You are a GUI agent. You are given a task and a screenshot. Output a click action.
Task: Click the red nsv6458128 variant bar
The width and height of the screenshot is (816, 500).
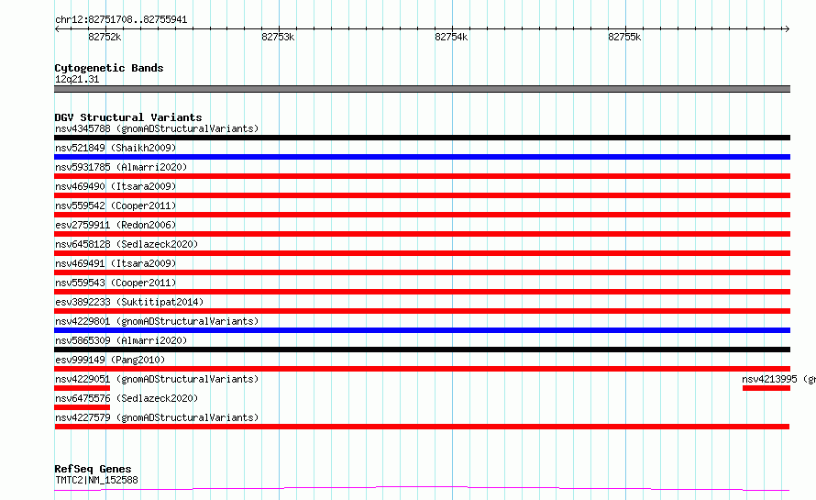coord(422,253)
